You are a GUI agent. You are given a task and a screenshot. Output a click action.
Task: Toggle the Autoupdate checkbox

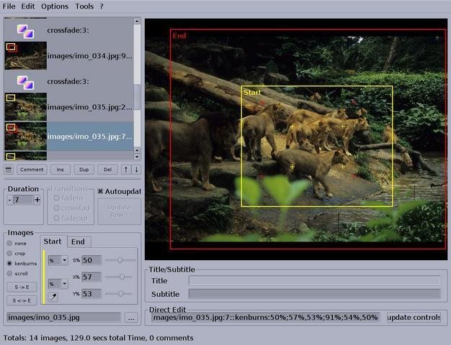tap(101, 191)
